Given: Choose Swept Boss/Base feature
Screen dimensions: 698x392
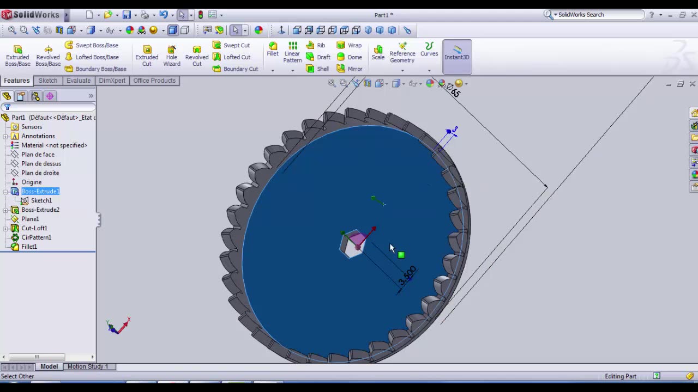Looking at the screenshot, I should point(92,45).
